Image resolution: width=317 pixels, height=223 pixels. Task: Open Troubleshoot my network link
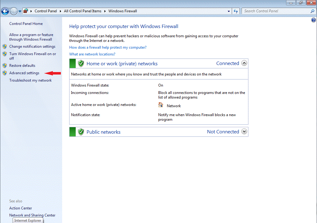30,80
